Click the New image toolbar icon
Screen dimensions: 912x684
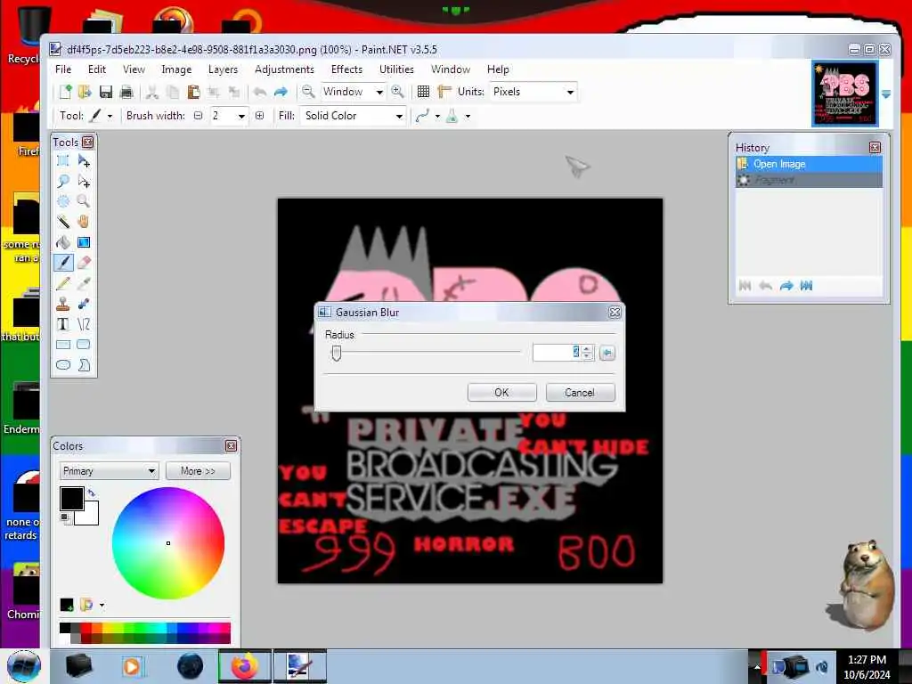(x=64, y=92)
